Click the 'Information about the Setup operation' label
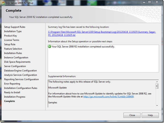The height and width of the screenshot is (123, 164). pos(80,41)
